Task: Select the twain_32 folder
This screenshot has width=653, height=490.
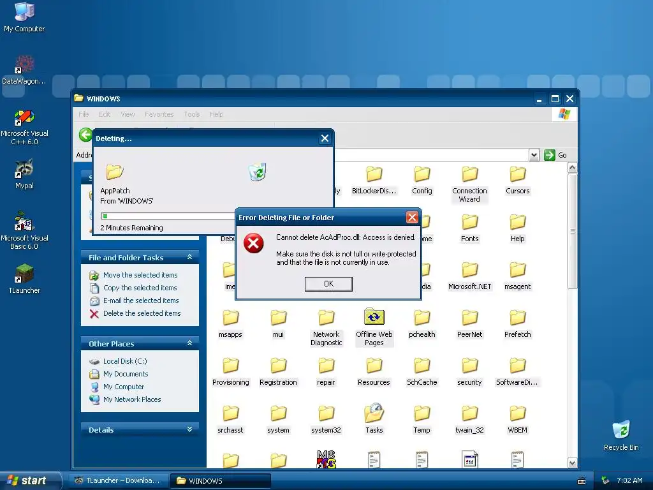Action: tap(470, 420)
